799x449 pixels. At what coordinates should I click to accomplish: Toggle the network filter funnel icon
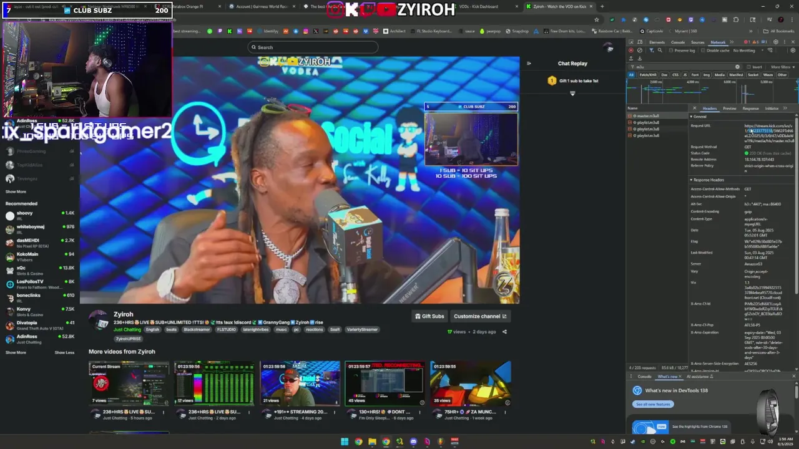tap(652, 51)
